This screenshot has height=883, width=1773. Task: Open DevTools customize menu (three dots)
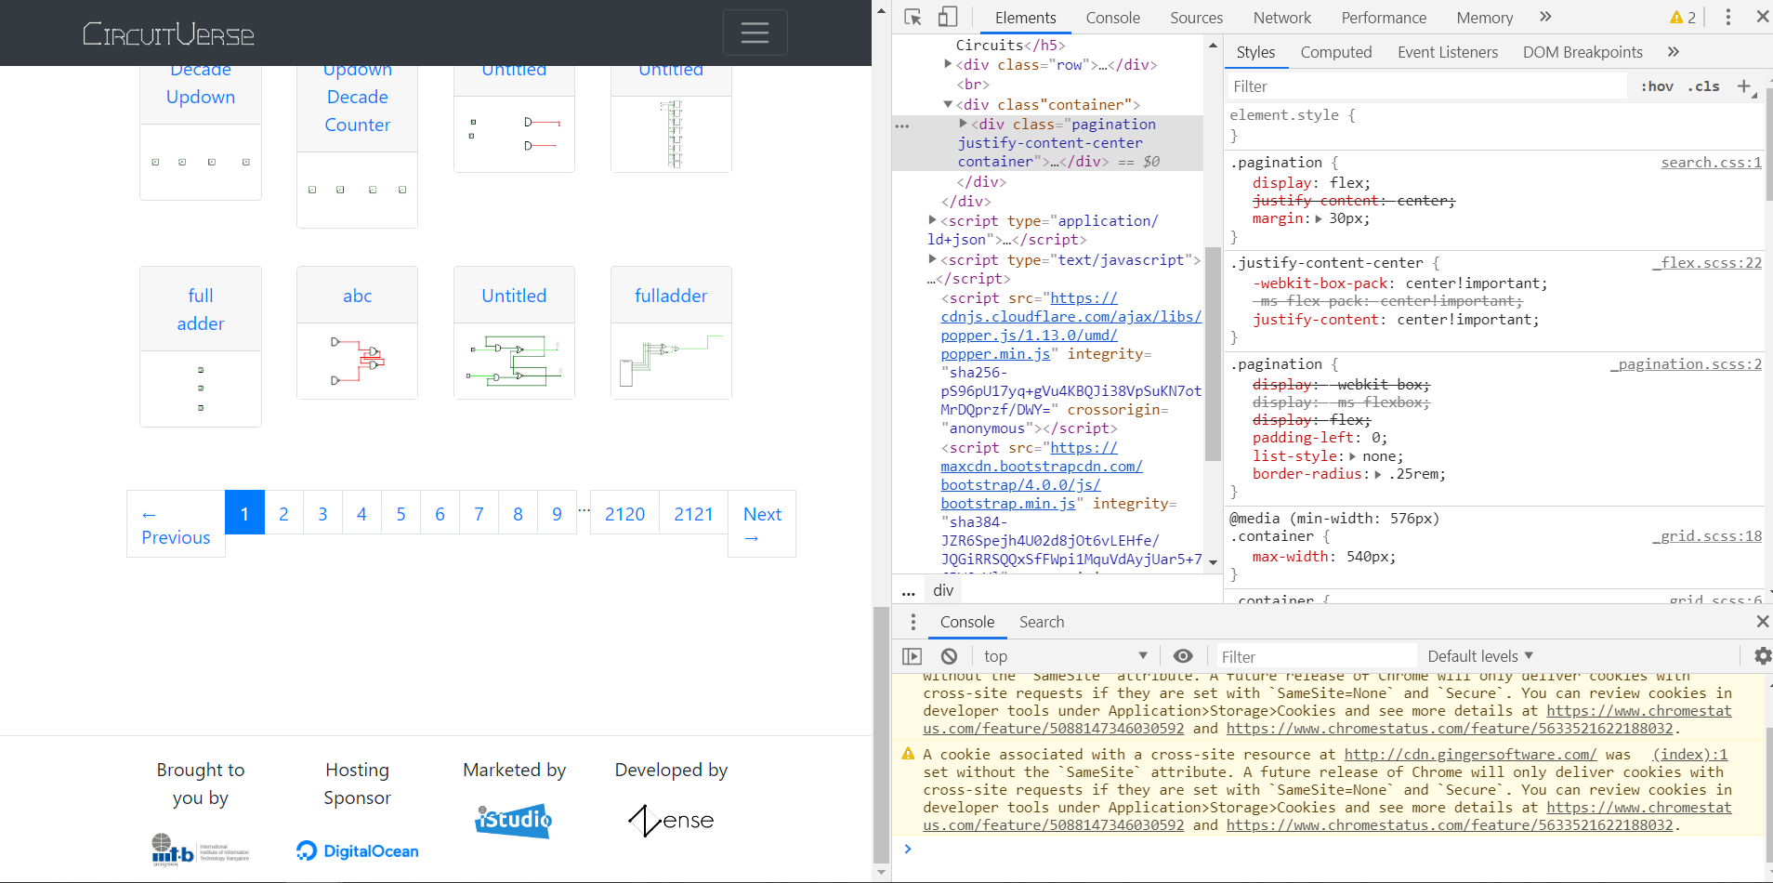click(1728, 17)
